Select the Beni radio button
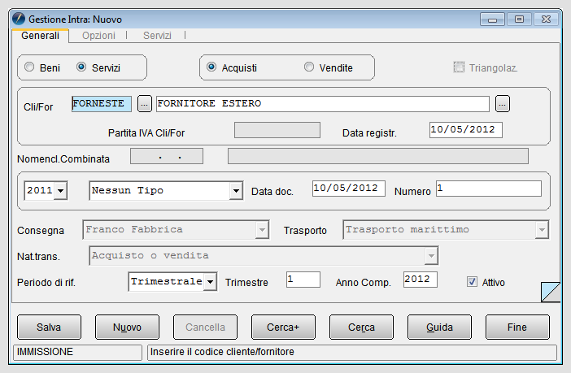571x373 pixels. tap(29, 67)
